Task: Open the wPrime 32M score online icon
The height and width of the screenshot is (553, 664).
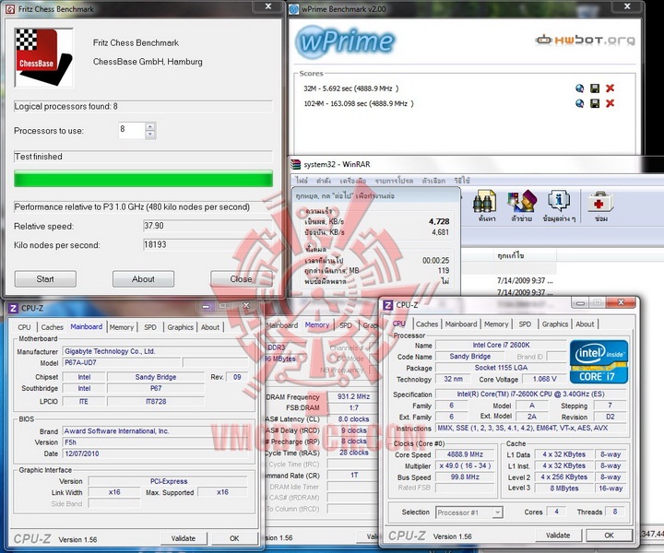Action: [x=579, y=88]
